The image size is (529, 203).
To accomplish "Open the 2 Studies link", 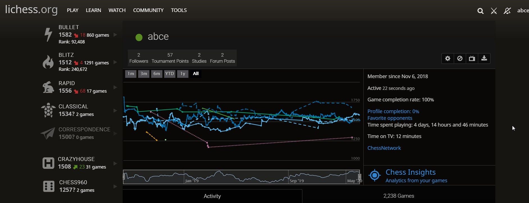I will [x=199, y=58].
